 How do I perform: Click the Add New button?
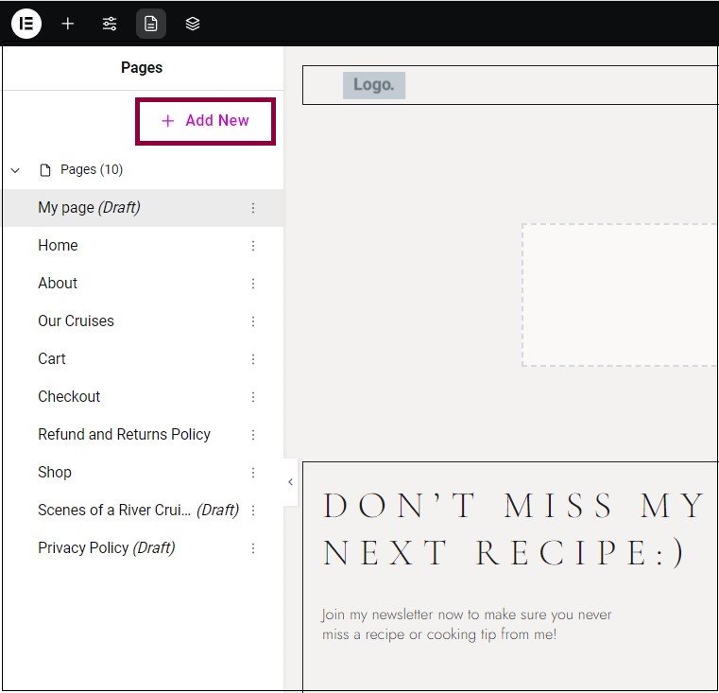(x=205, y=121)
